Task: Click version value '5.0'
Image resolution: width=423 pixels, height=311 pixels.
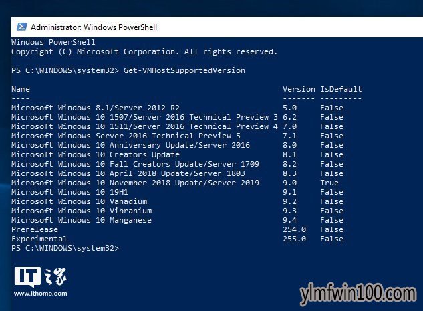Action: 290,108
